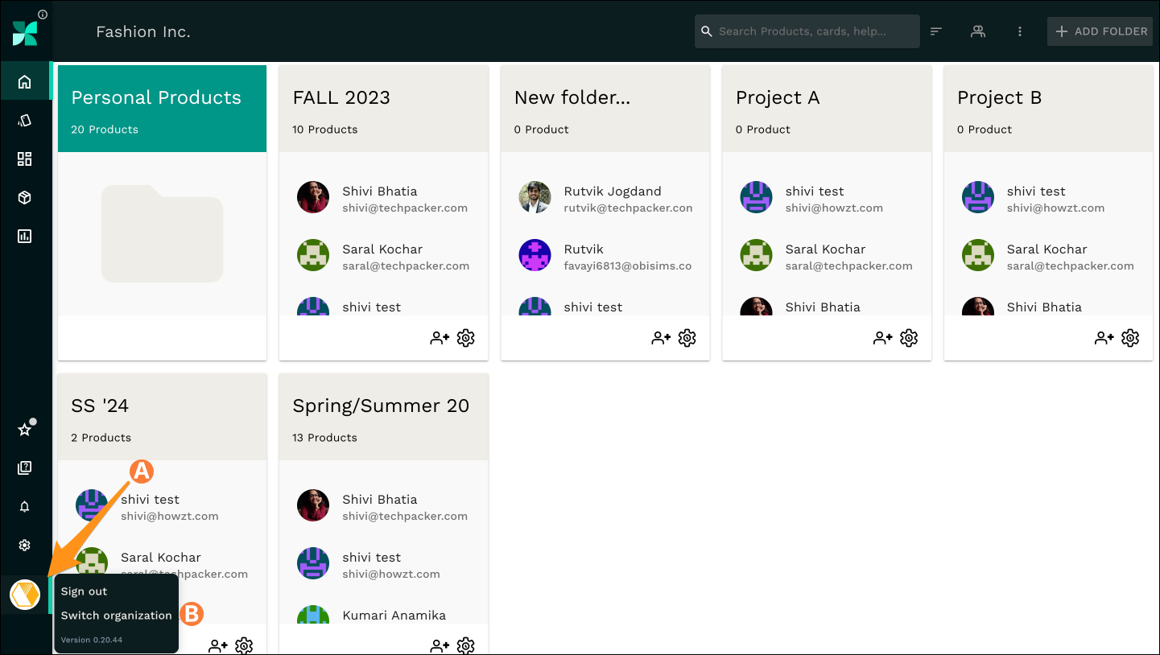The width and height of the screenshot is (1160, 655).
Task: Add a member to Spring/Summer 20 folder
Action: [x=440, y=645]
